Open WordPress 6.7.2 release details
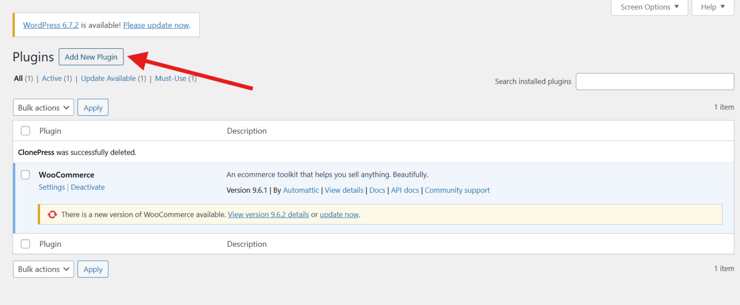The image size is (740, 305). (x=51, y=25)
